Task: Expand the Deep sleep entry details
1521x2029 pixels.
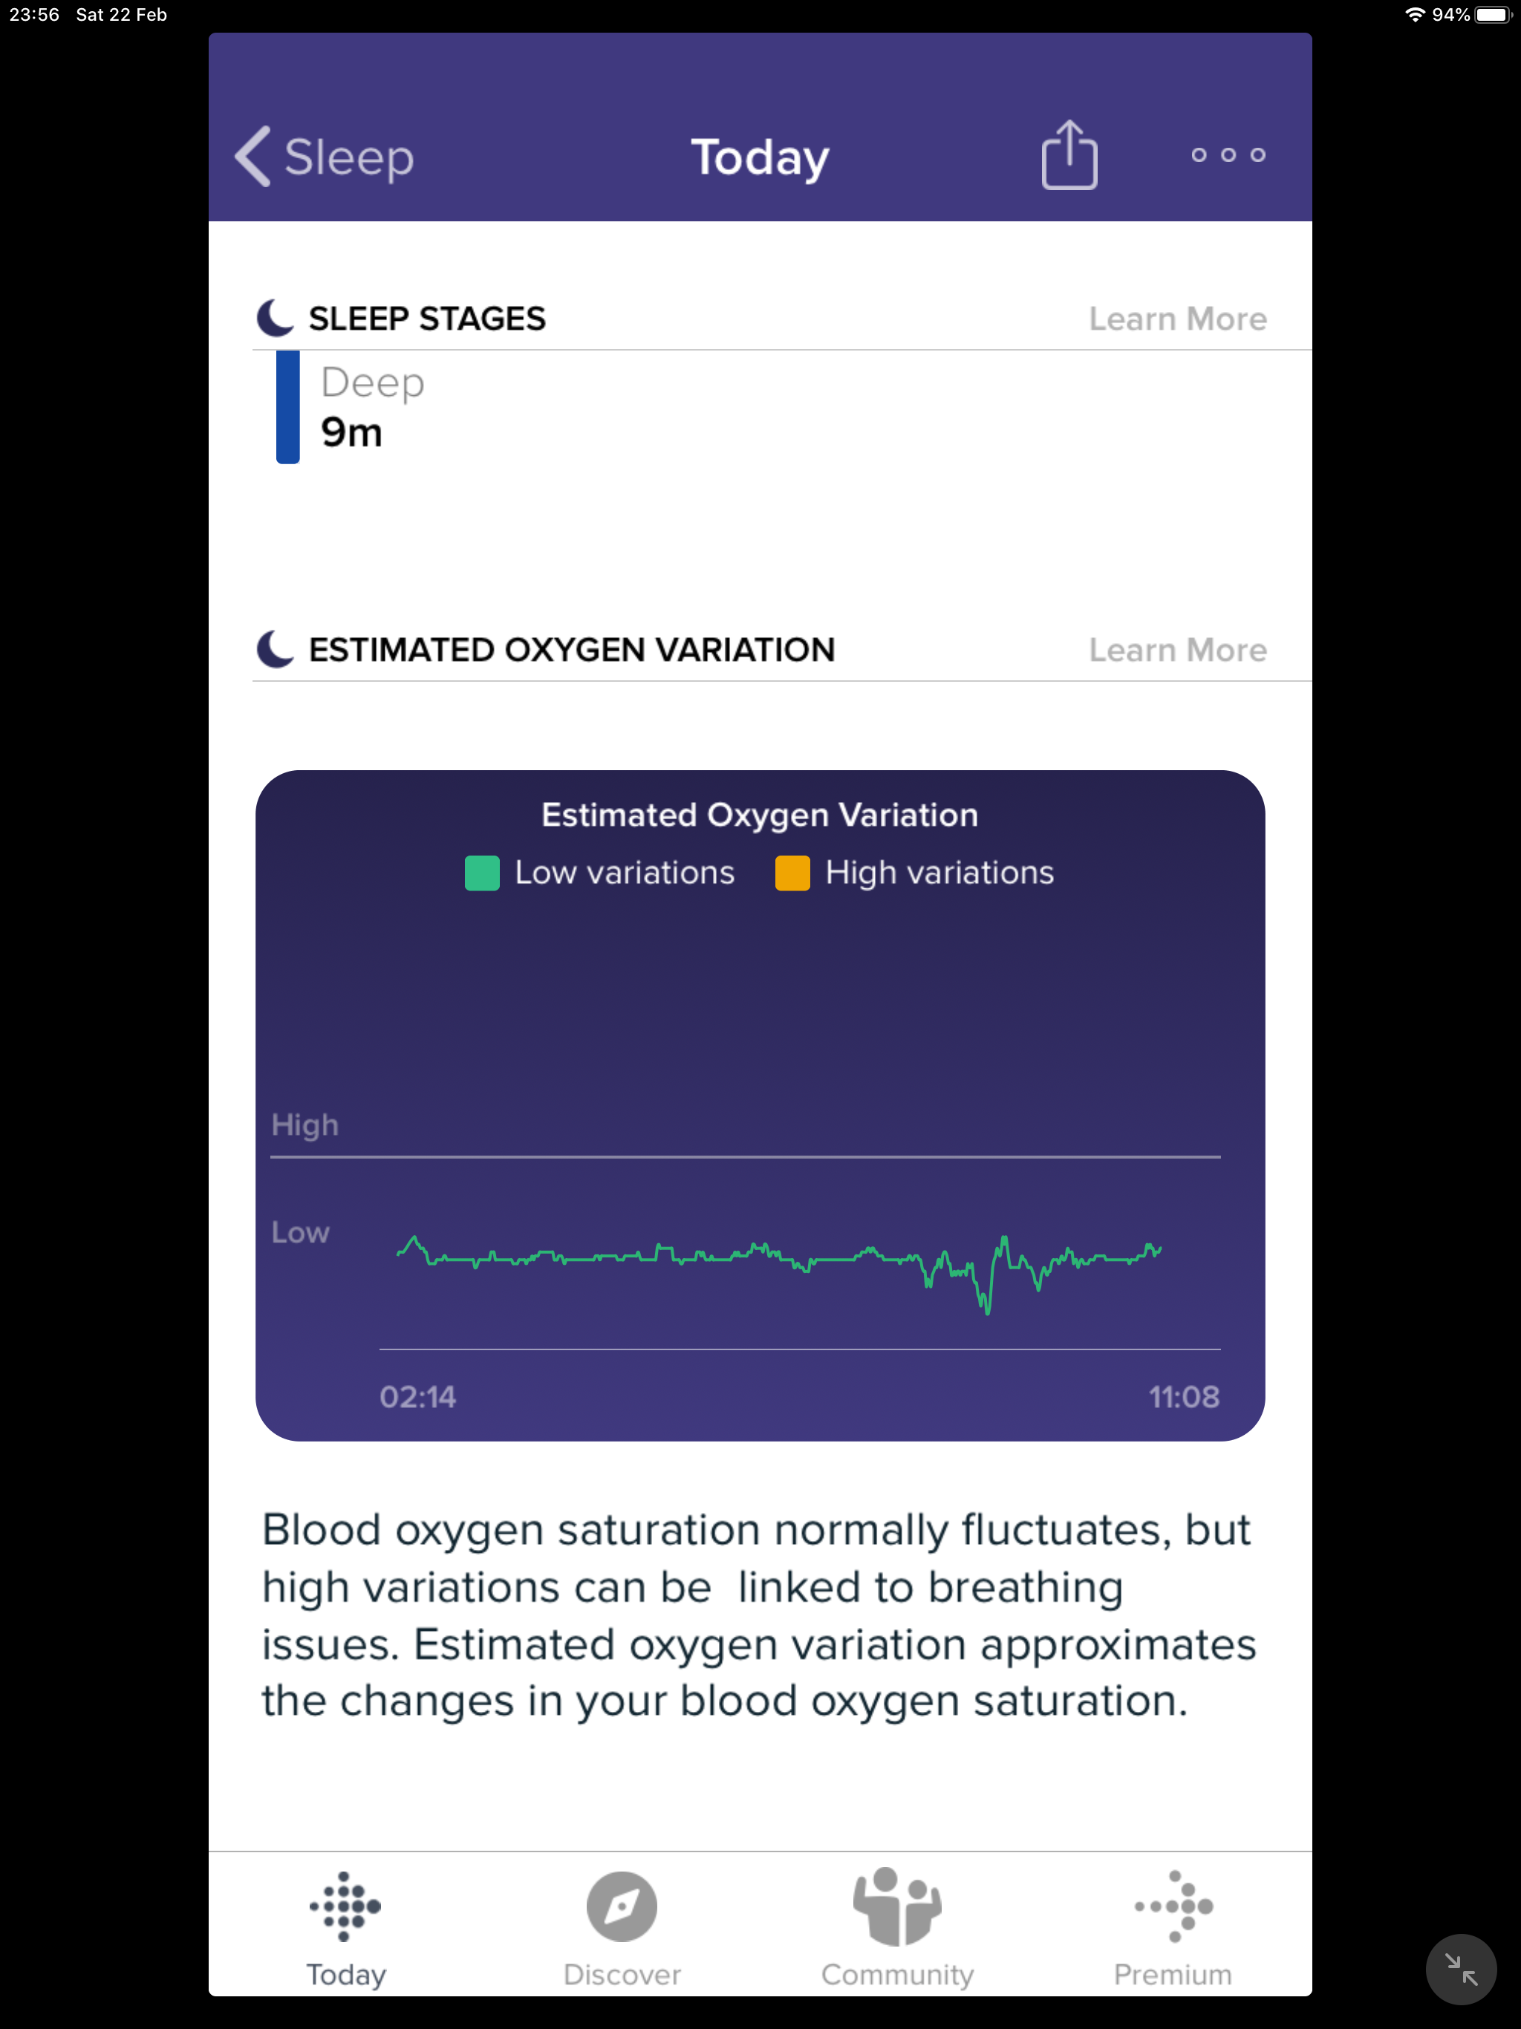Action: (762, 406)
